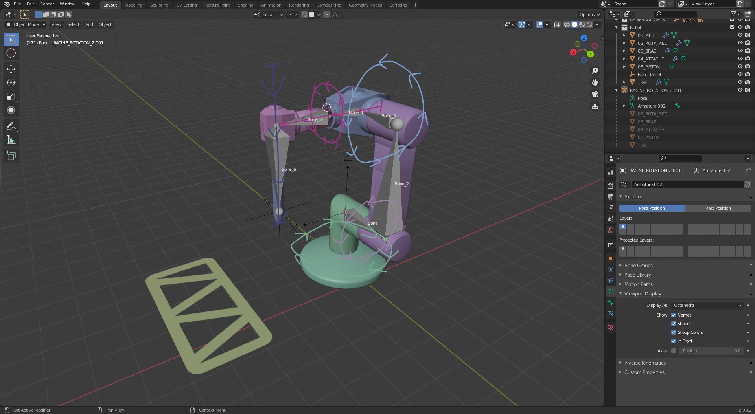Open the Render properties tab icon
This screenshot has height=414, width=755.
610,186
